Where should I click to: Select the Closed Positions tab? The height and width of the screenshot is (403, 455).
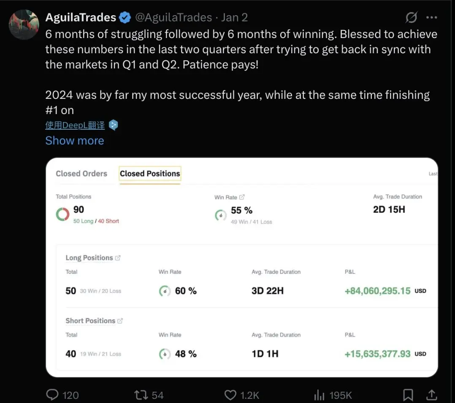[x=150, y=174]
